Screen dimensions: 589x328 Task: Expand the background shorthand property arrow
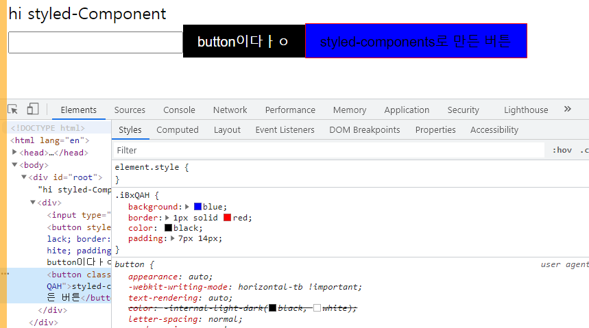pyautogui.click(x=187, y=207)
